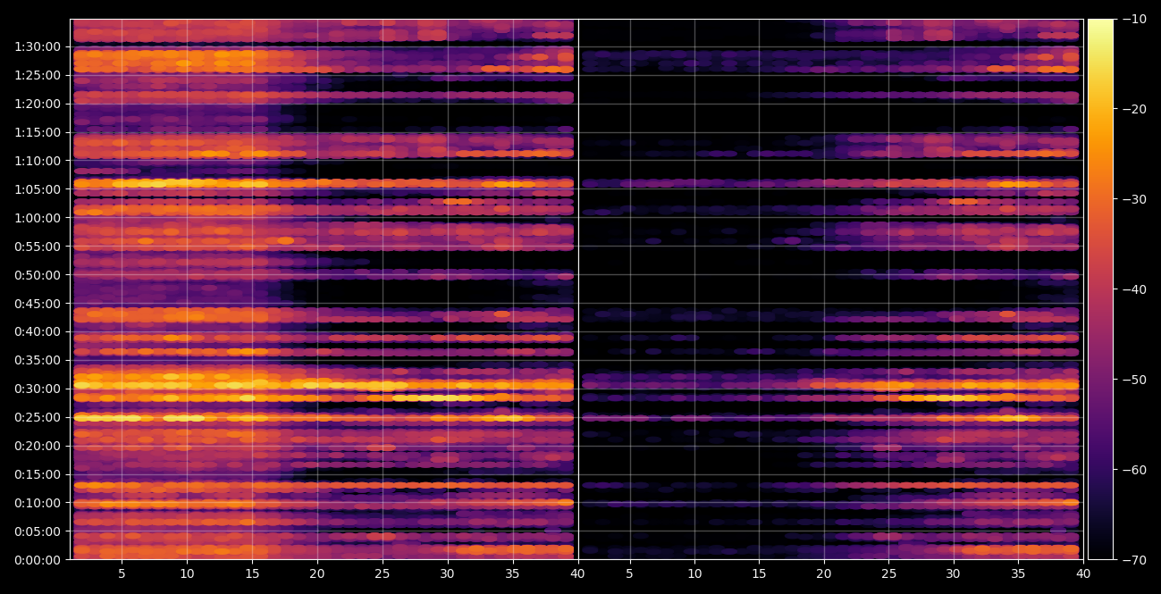
Task: Click the 1:20:00 time axis label
Action: point(38,104)
